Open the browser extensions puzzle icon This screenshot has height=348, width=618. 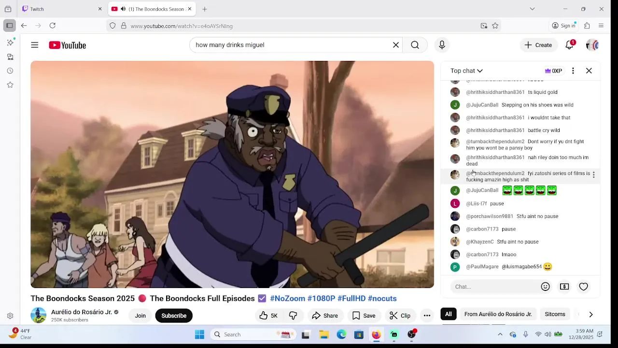(x=587, y=26)
